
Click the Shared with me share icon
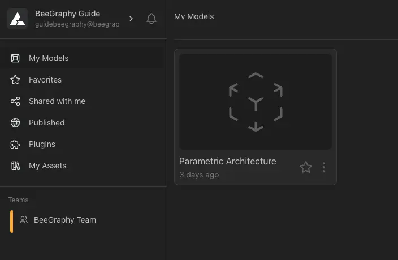point(16,101)
